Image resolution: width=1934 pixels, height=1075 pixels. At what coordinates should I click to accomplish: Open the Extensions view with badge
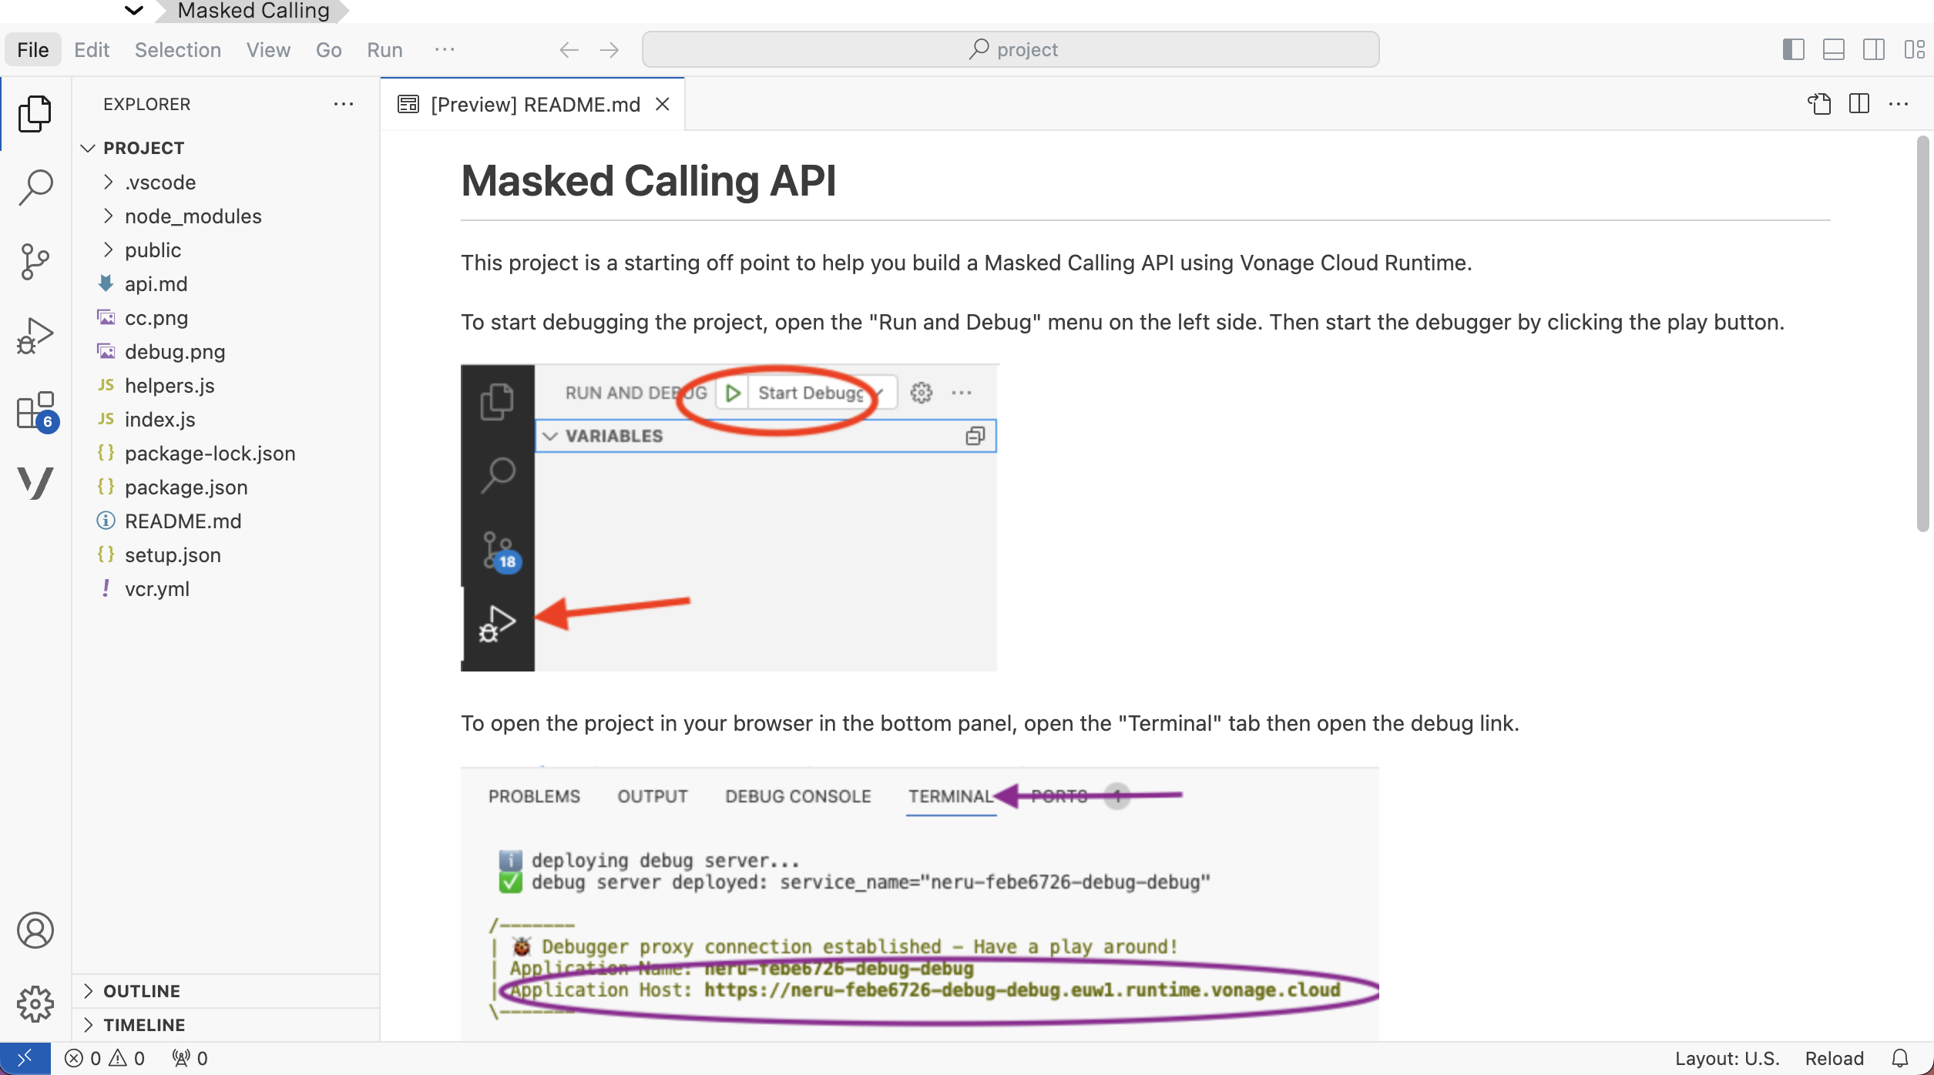[35, 410]
